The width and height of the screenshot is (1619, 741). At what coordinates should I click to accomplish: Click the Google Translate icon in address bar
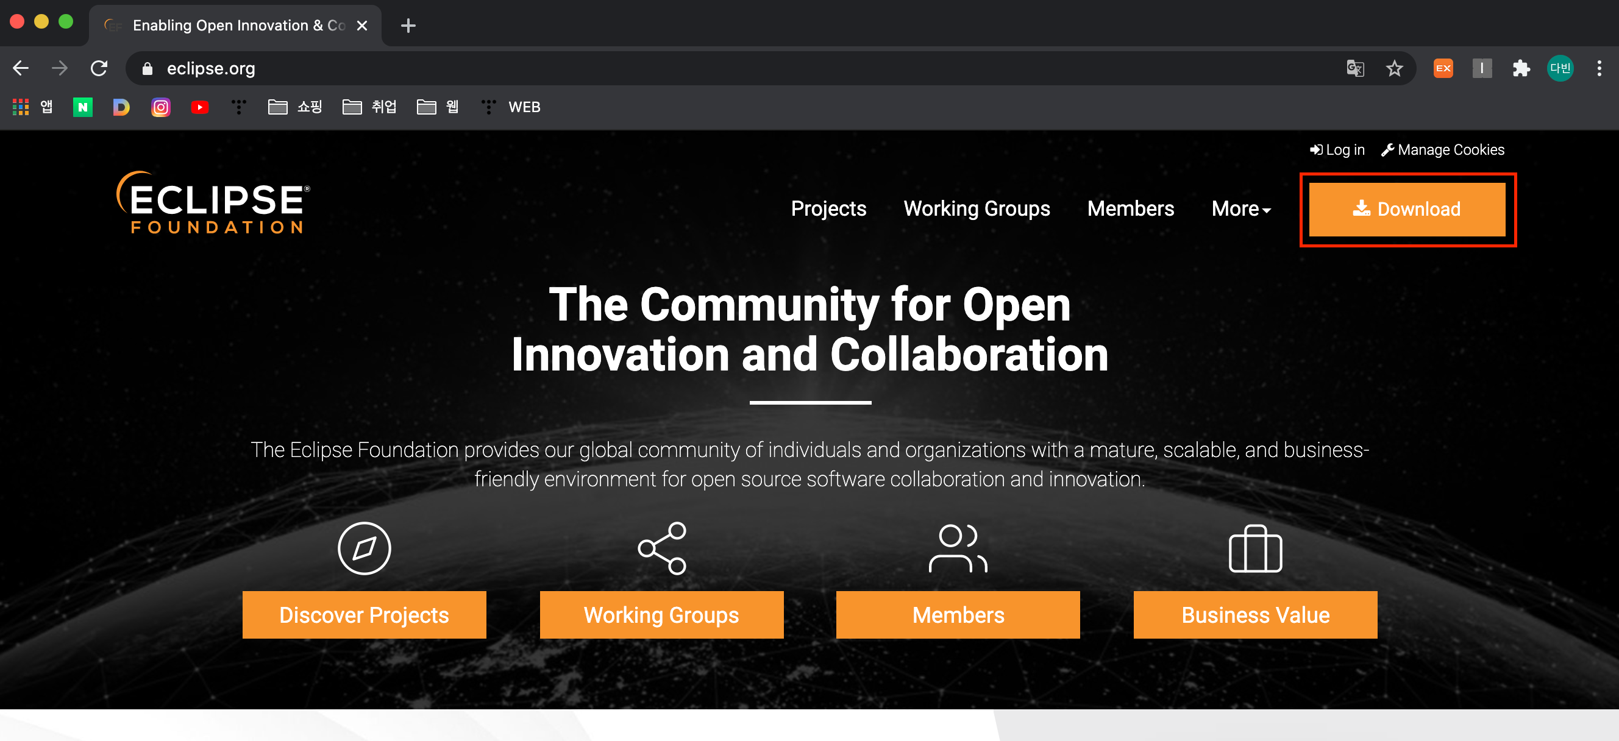[x=1354, y=68]
